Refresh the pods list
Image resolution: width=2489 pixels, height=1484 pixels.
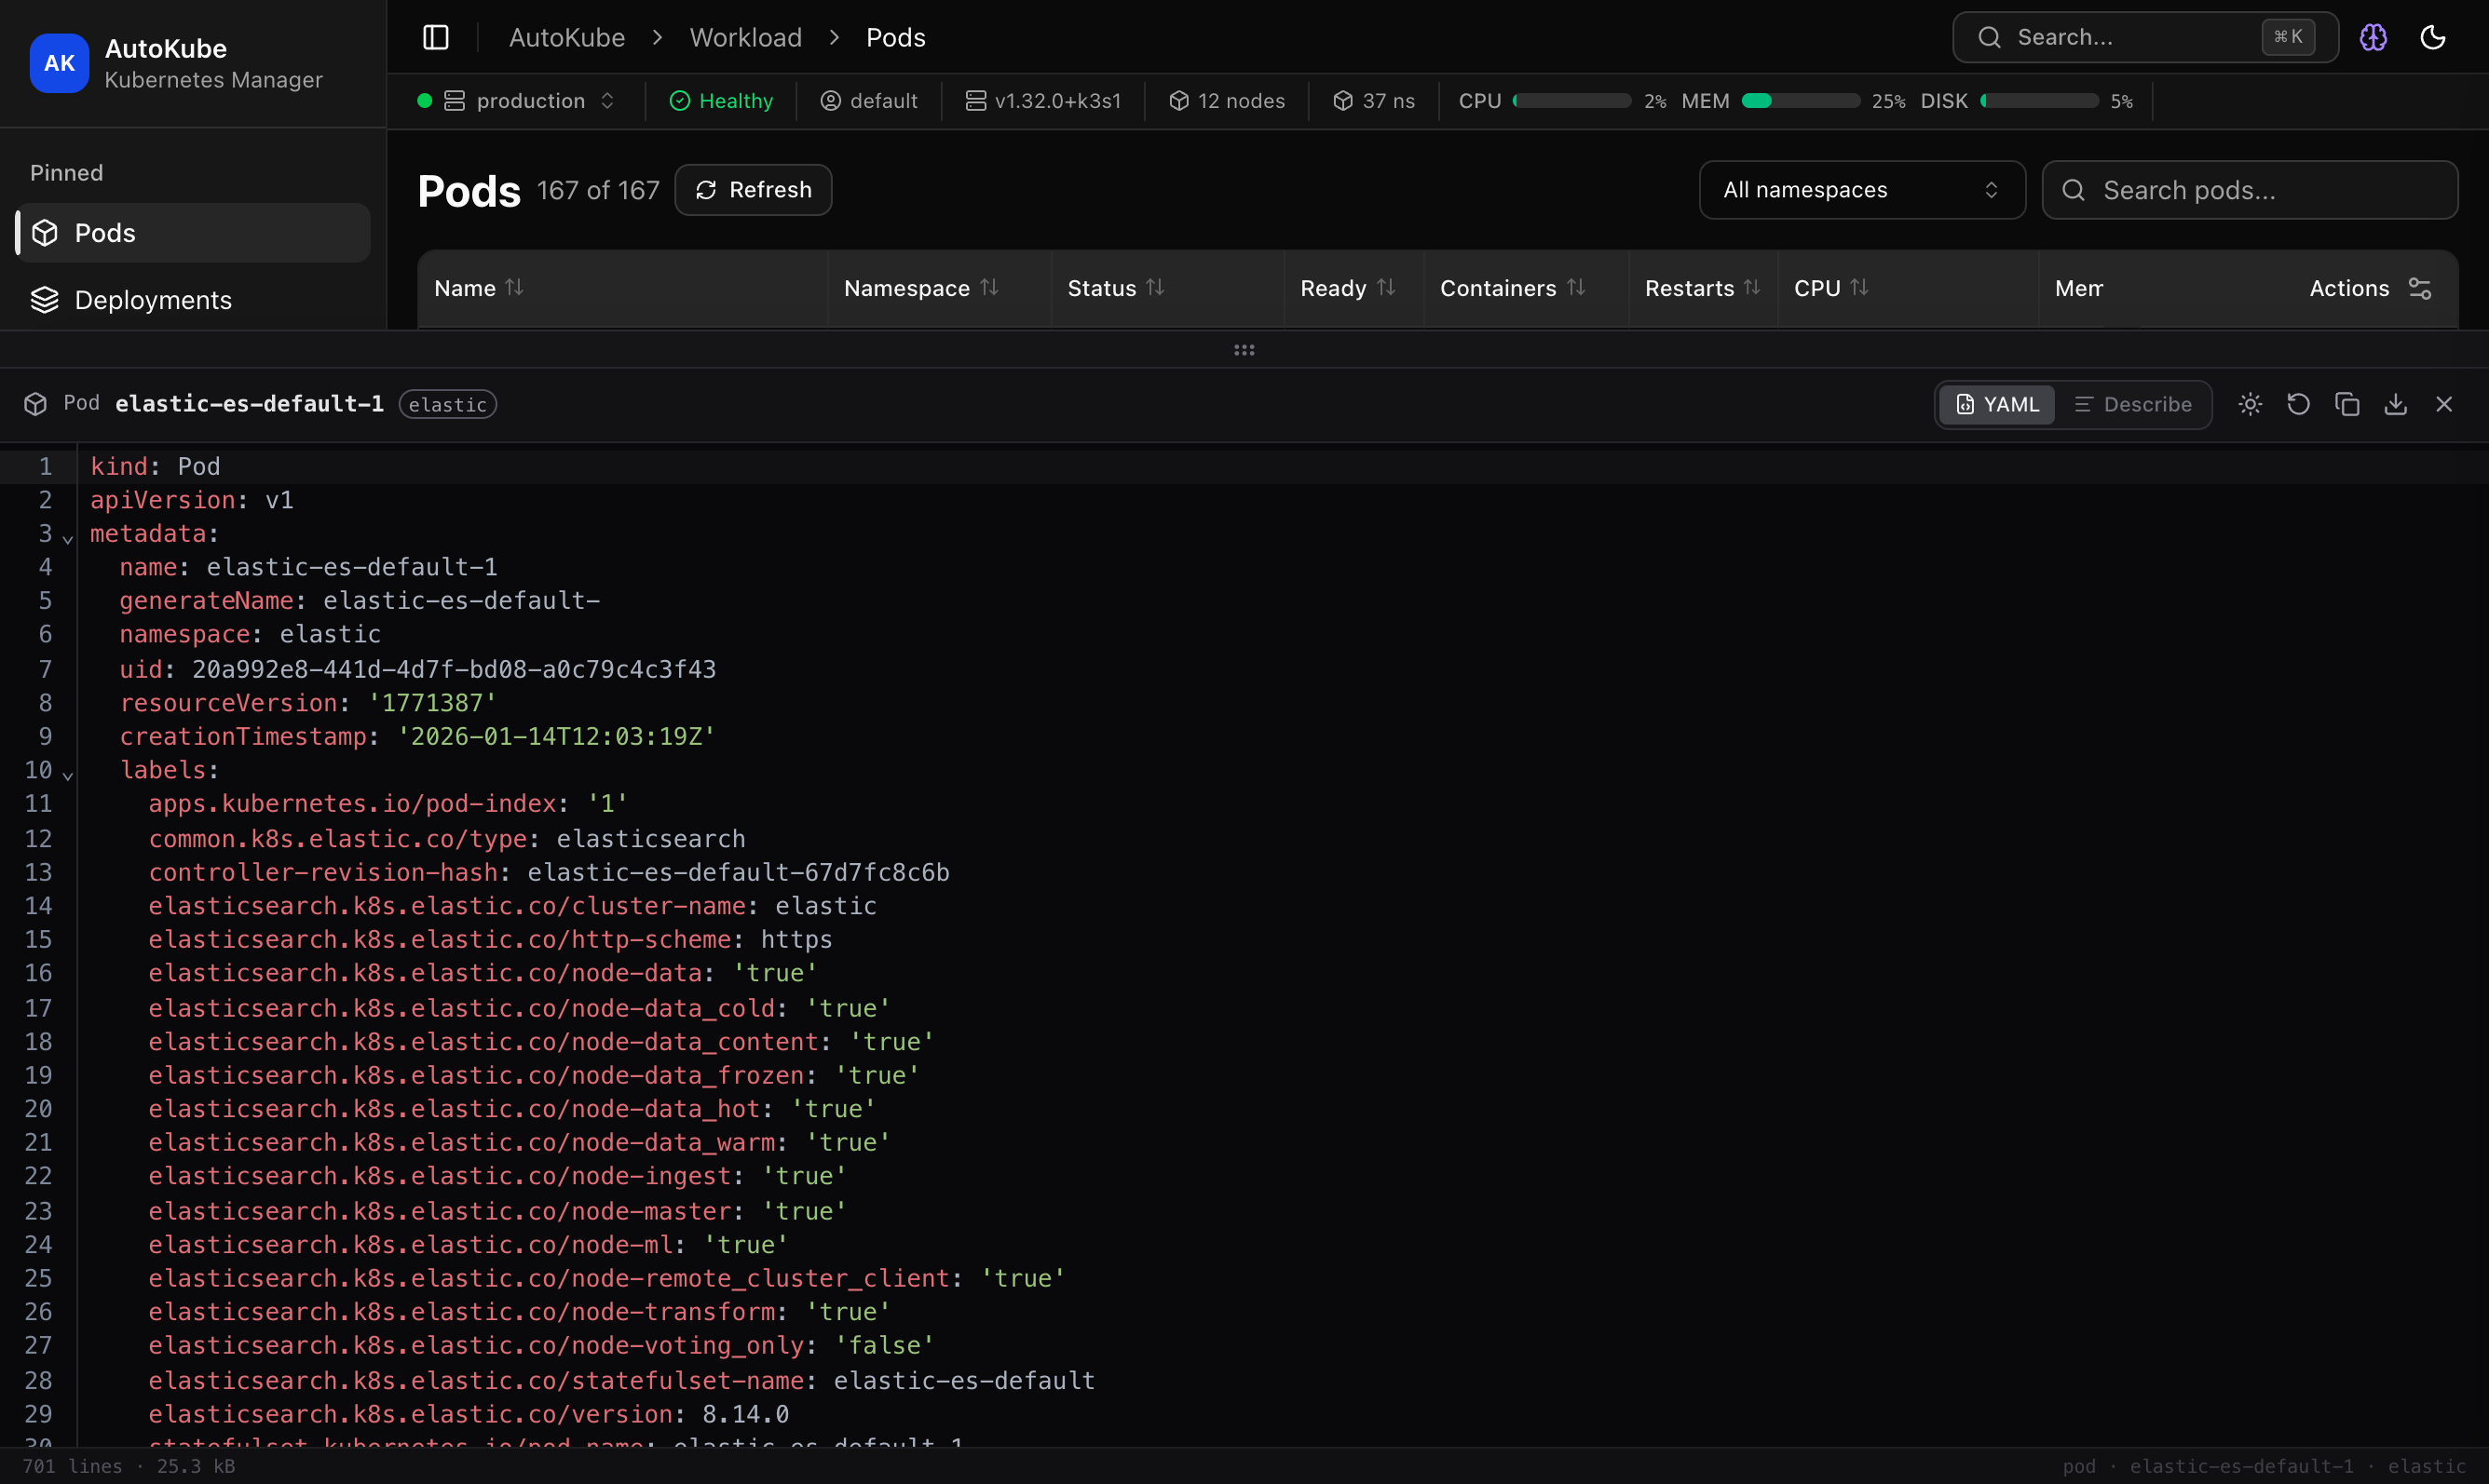754,190
